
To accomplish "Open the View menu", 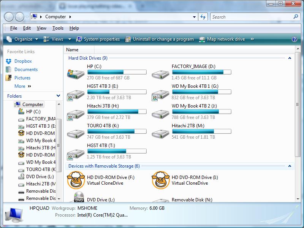I will point(41,28).
